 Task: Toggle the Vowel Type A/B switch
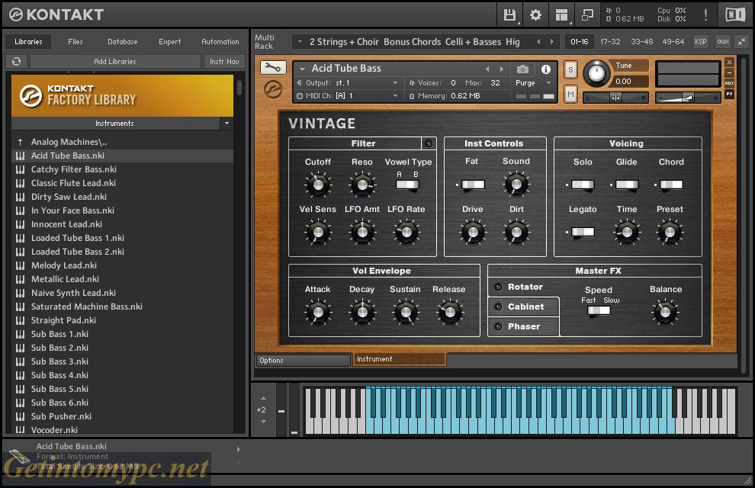[x=407, y=185]
